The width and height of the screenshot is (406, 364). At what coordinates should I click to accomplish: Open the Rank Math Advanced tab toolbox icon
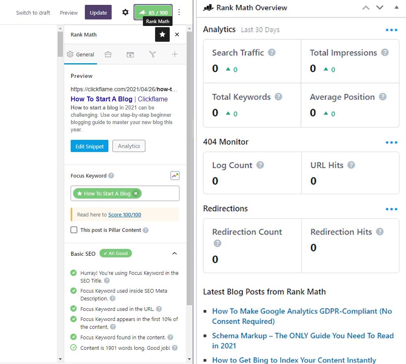click(x=108, y=54)
